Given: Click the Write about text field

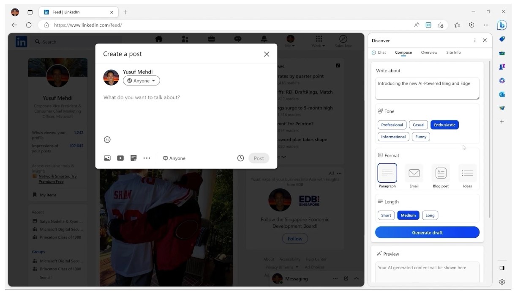Looking at the screenshot, I should click(427, 88).
